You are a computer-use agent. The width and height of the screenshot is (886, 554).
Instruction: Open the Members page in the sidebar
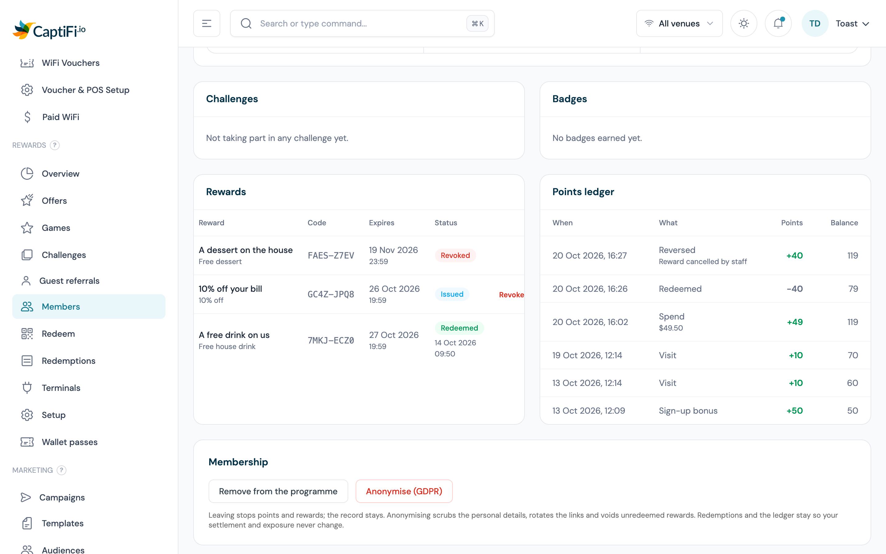tap(89, 307)
